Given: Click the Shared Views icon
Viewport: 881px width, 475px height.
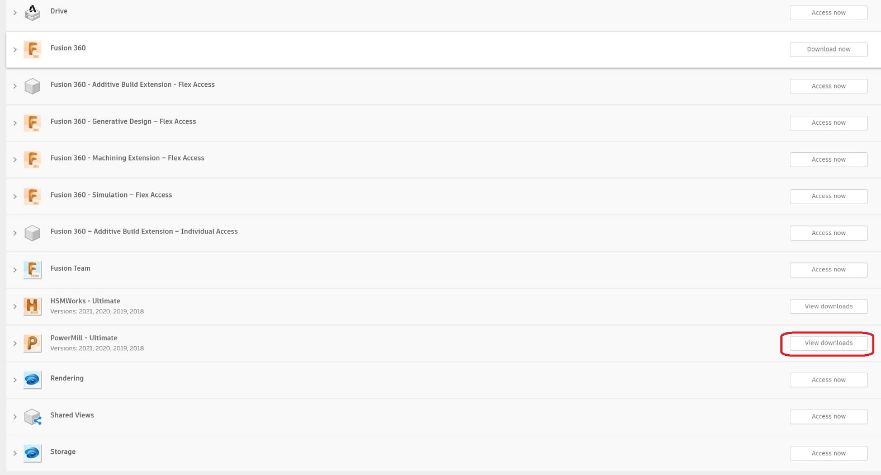Looking at the screenshot, I should tap(32, 417).
